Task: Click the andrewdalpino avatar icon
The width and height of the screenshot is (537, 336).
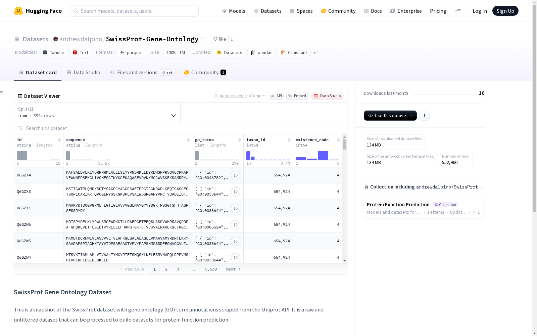Action: point(56,39)
